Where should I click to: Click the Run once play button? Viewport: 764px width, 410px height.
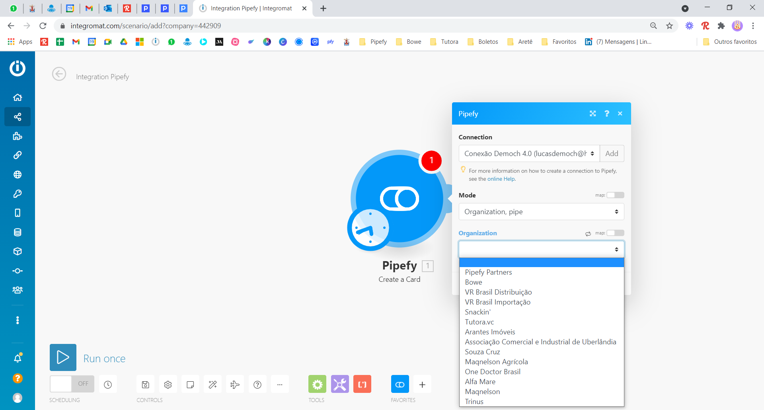[x=63, y=357]
